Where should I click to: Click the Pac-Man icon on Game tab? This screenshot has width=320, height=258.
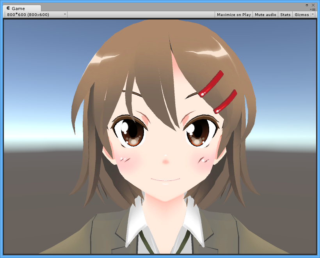click(9, 8)
